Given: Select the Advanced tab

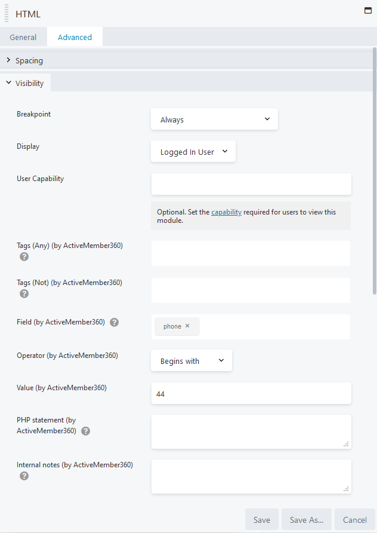Looking at the screenshot, I should click(x=74, y=36).
